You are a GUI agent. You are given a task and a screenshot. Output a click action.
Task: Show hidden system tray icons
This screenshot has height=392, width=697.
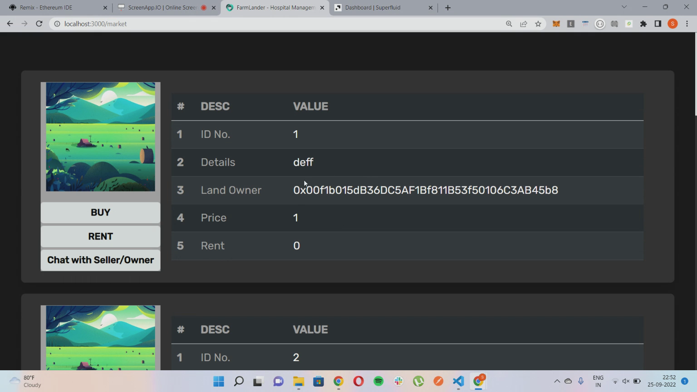pos(557,381)
